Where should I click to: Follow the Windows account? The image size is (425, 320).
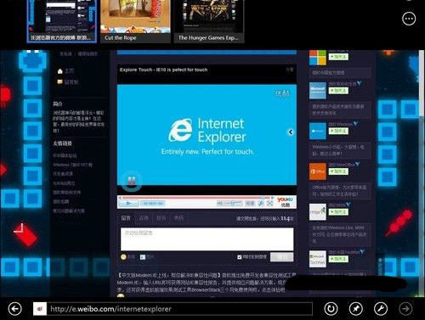pos(338,131)
